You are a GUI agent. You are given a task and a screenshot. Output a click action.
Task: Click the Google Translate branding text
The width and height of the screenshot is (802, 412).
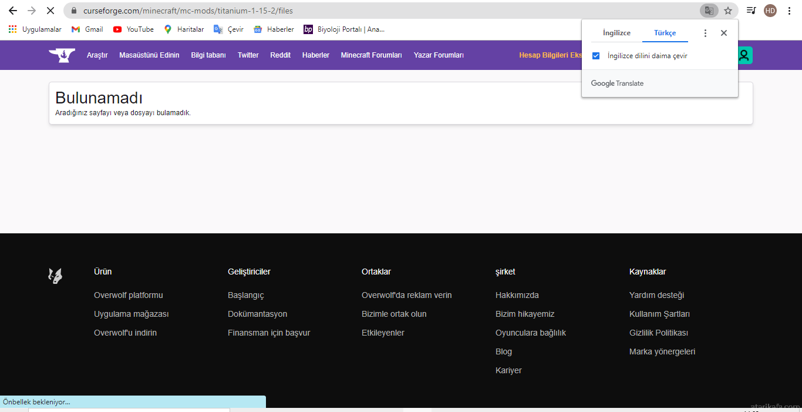pos(618,83)
